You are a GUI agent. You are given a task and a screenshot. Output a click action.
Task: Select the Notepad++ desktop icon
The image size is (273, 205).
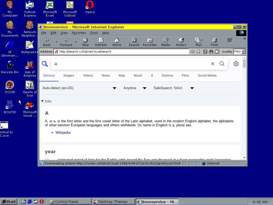pos(30,47)
